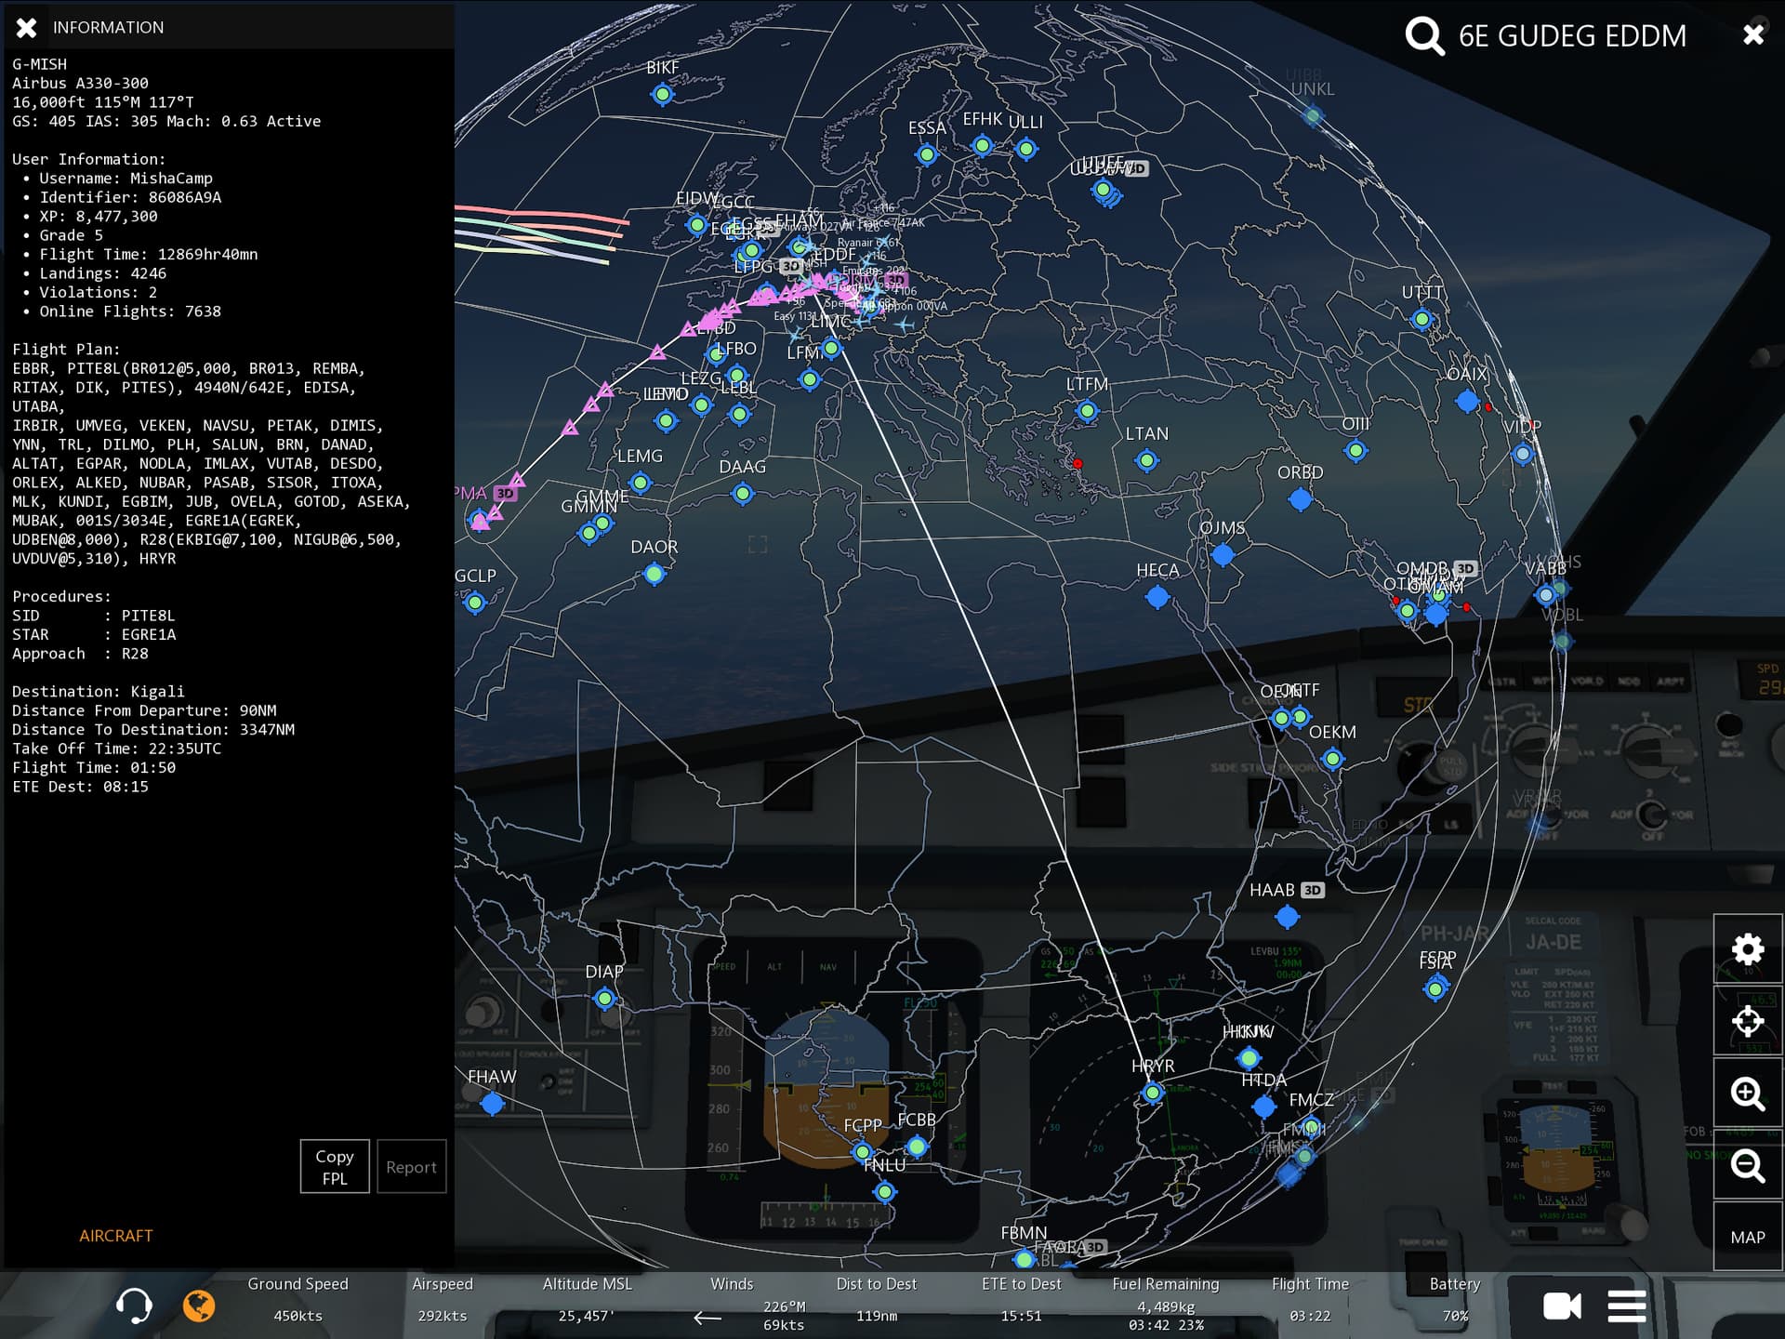Click the search field text 6E GUDEG EDDM
This screenshot has height=1339, width=1785.
tap(1571, 36)
